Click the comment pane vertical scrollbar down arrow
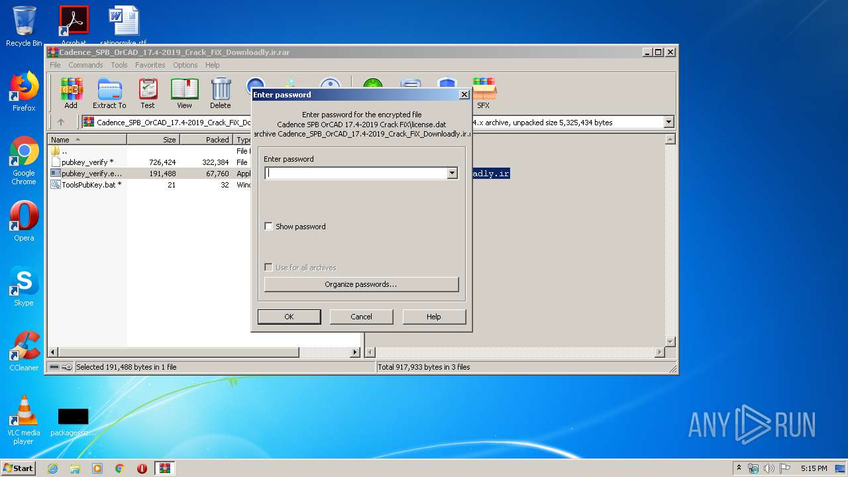Viewport: 848px width, 477px height. click(670, 342)
